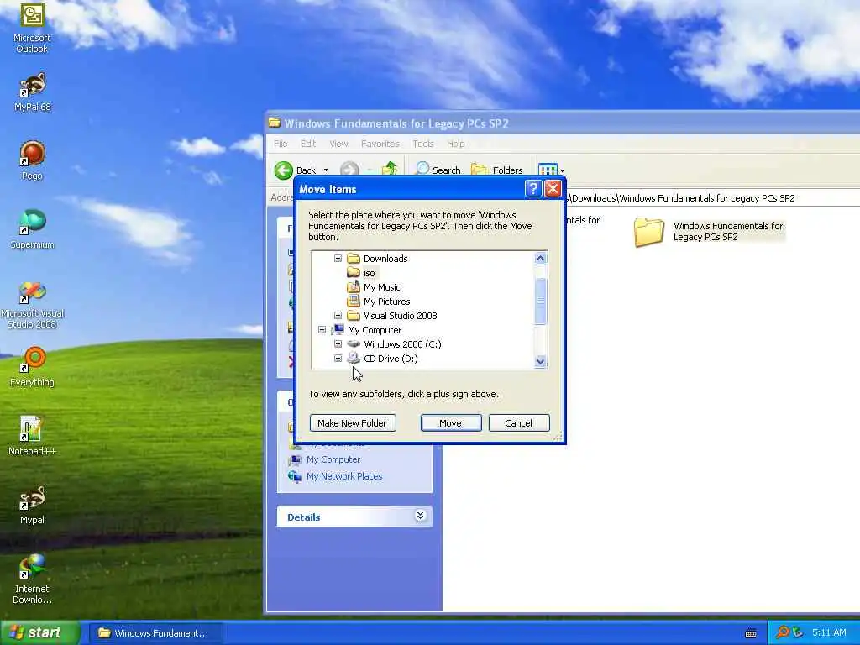This screenshot has height=645, width=860.
Task: Click the Up folder toolbar icon
Action: click(x=390, y=170)
